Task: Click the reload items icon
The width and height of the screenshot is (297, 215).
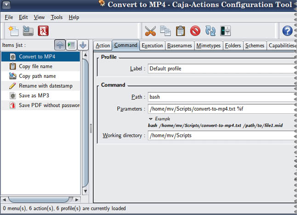Action: click(x=211, y=31)
